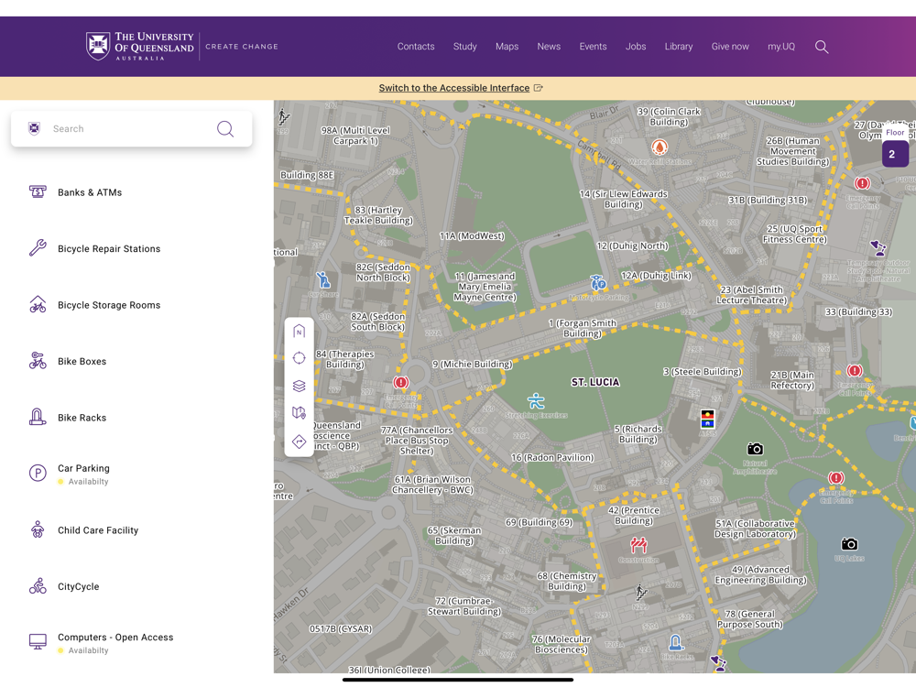Click the 11A (ModWest) label
The image size is (916, 687).
472,236
